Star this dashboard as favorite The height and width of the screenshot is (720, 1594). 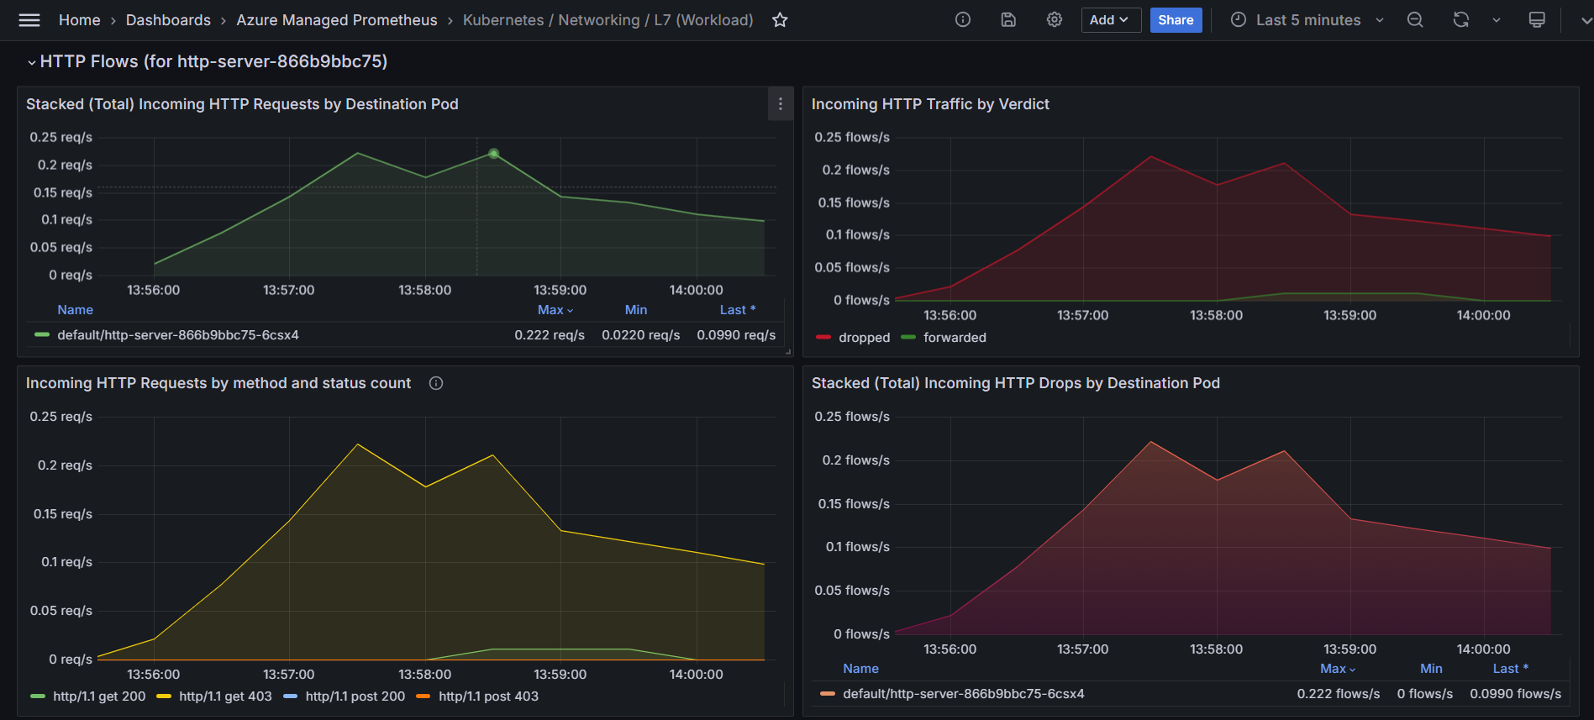780,20
